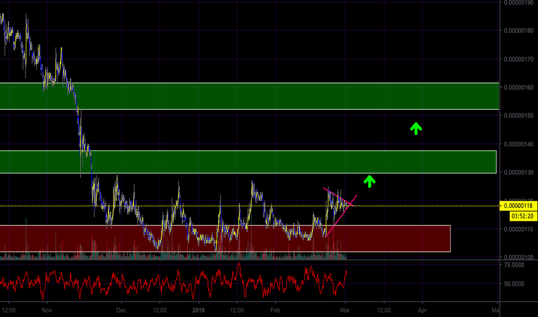Click the 0.00000170 price axis label
This screenshot has width=538, height=317.
click(518, 59)
